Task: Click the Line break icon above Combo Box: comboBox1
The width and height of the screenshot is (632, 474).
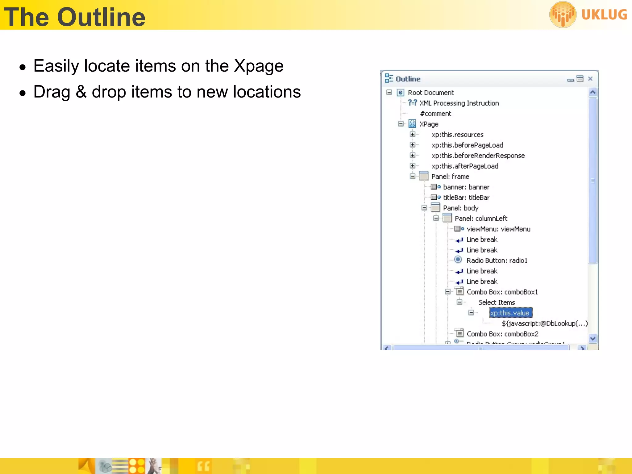Action: point(459,282)
